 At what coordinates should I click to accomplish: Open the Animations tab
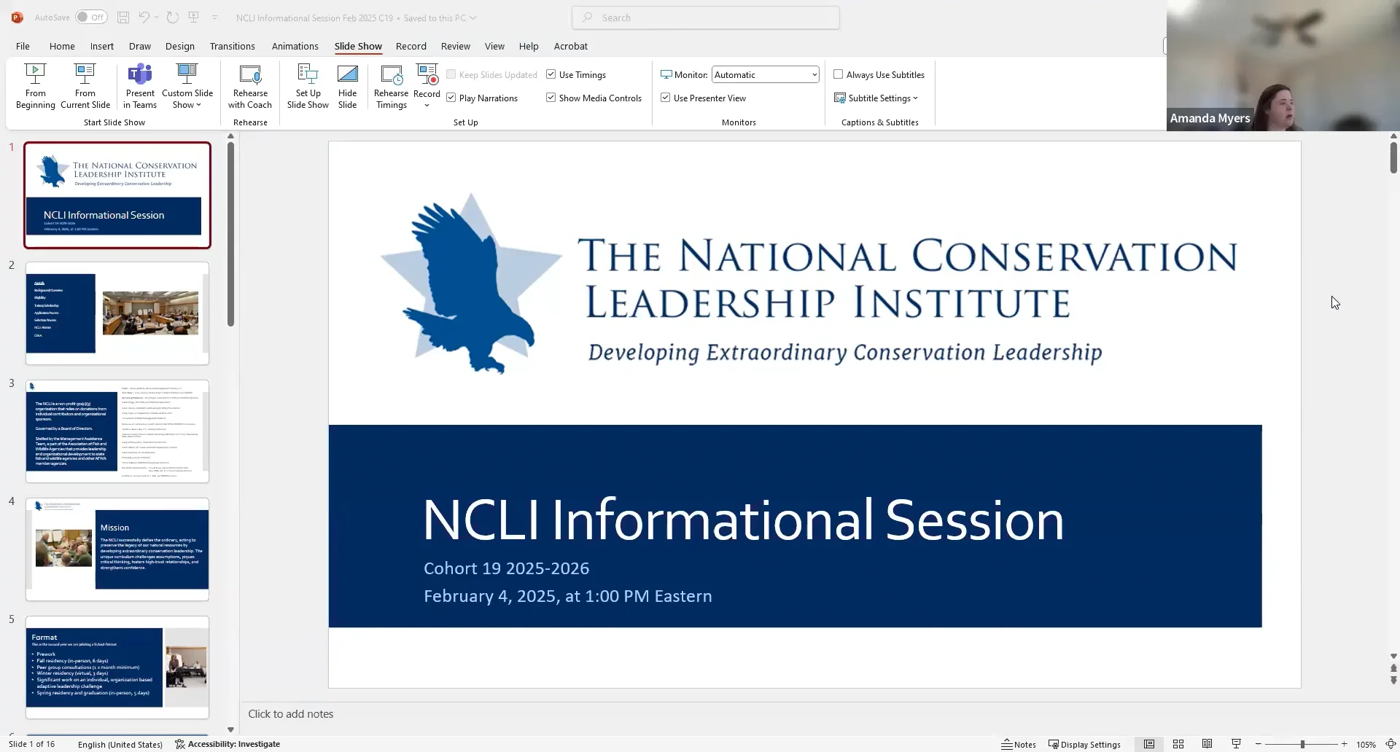(295, 46)
